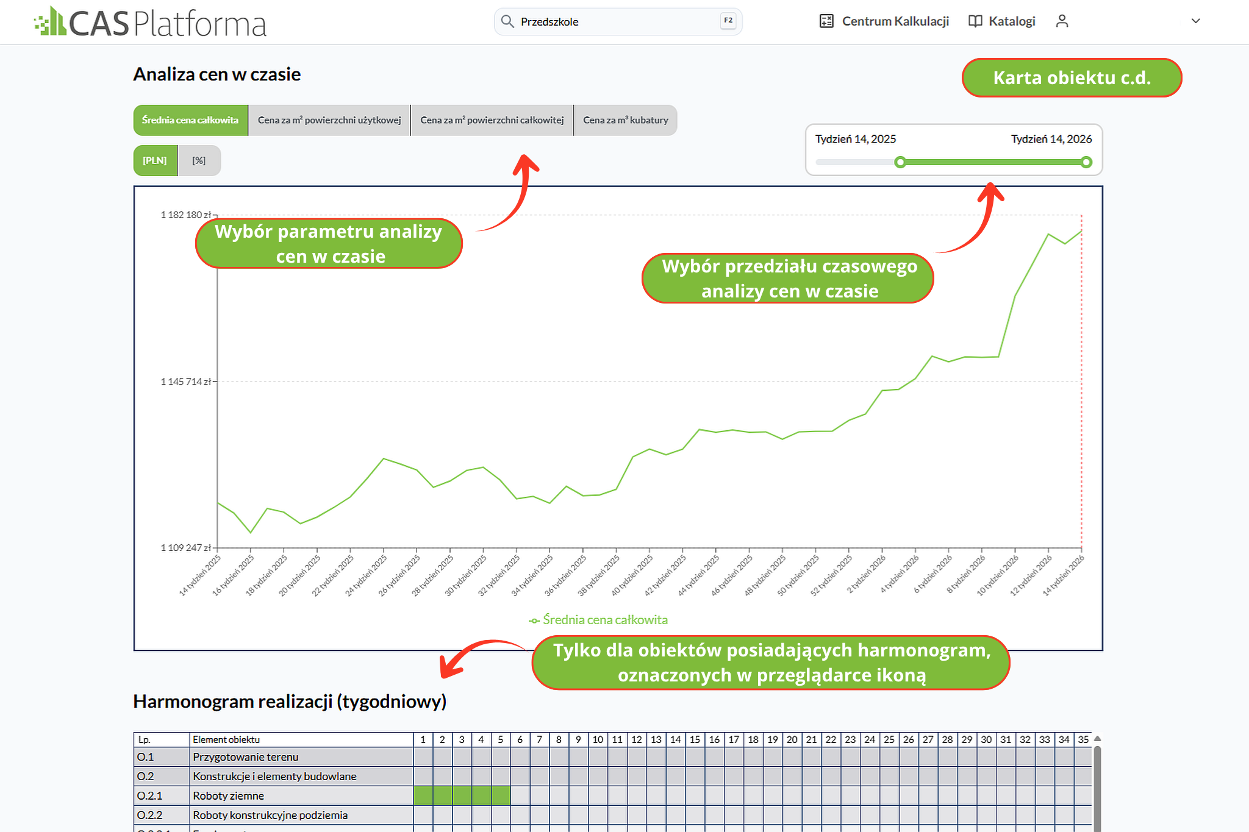Screen dimensions: 1249x832
Task: Open the user profile icon
Action: point(1062,21)
